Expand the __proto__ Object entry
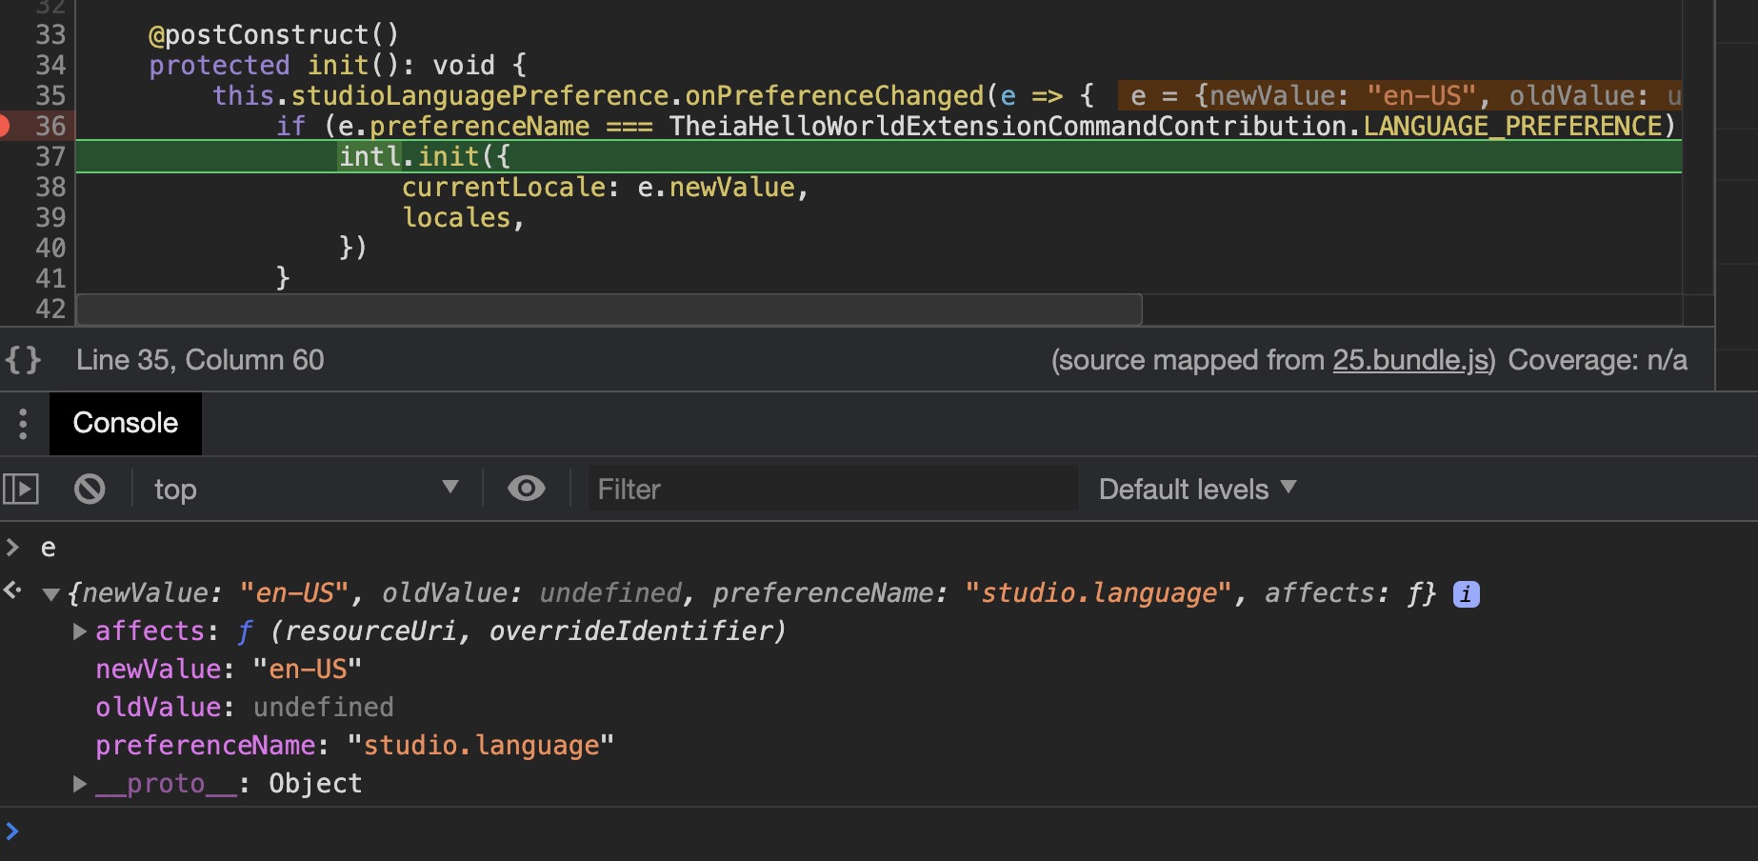Viewport: 1758px width, 861px height. 80,784
